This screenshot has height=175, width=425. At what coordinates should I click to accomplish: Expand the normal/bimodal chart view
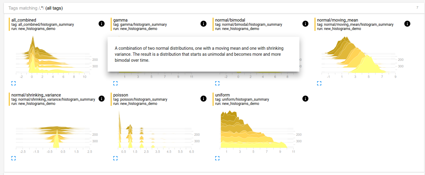(x=217, y=83)
